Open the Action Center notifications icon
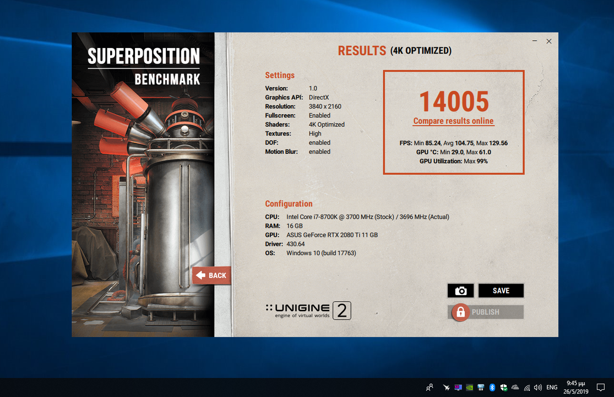 point(600,387)
